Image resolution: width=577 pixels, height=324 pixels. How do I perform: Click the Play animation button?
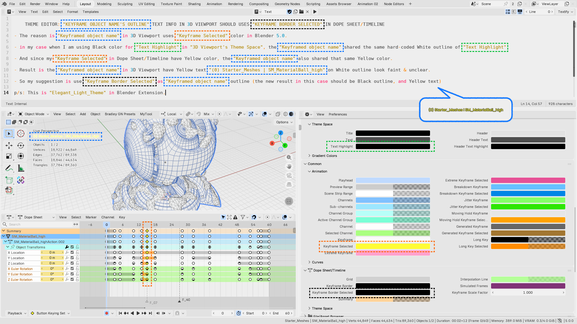coord(138,313)
